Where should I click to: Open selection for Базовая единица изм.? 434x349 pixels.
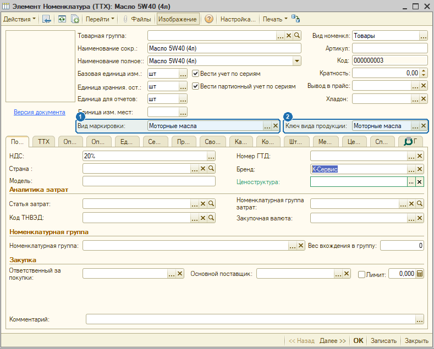coord(183,74)
